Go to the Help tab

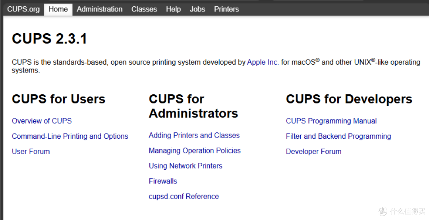[174, 9]
